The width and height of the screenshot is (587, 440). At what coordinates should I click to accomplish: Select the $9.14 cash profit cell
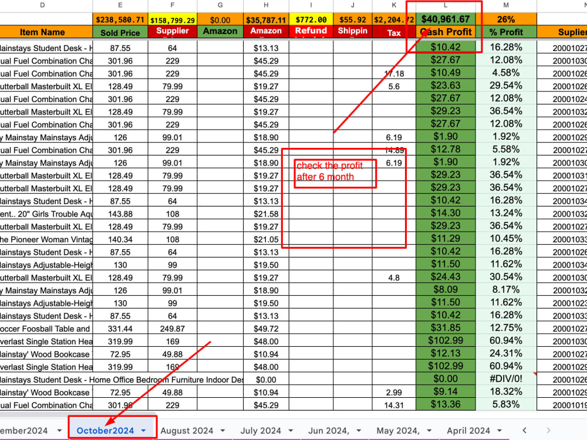tap(446, 392)
